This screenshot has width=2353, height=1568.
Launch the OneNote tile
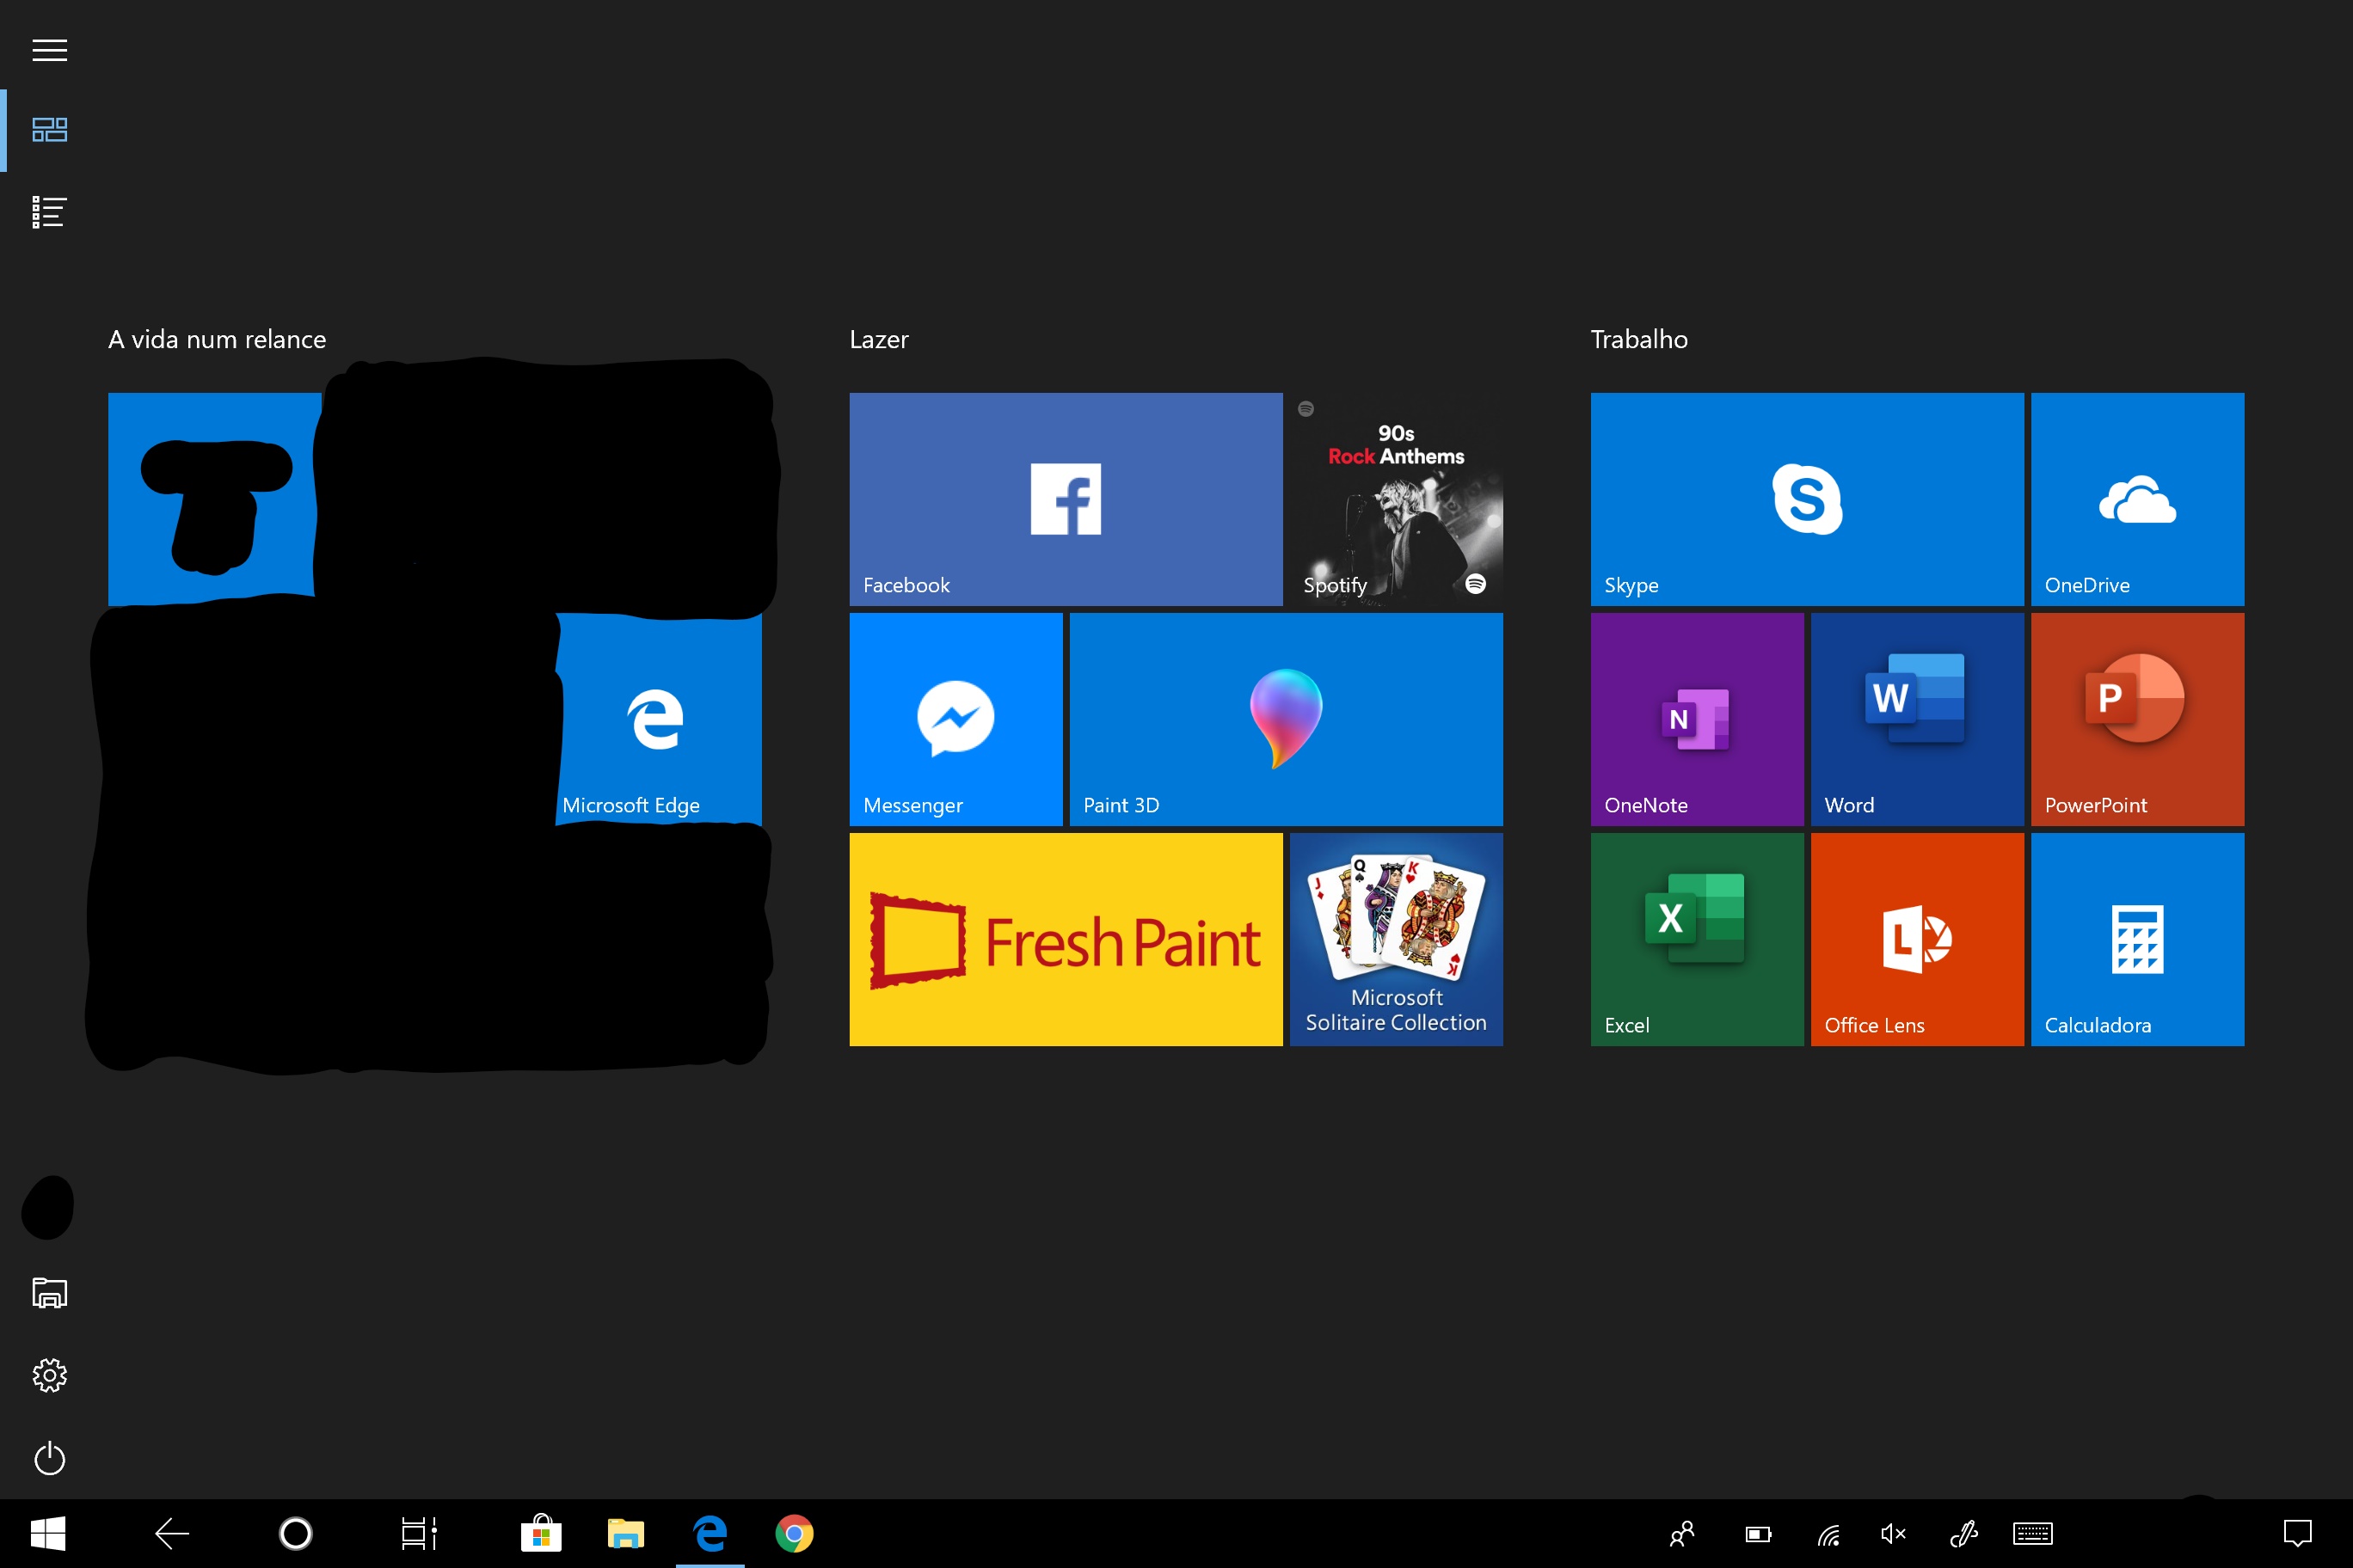[1697, 719]
